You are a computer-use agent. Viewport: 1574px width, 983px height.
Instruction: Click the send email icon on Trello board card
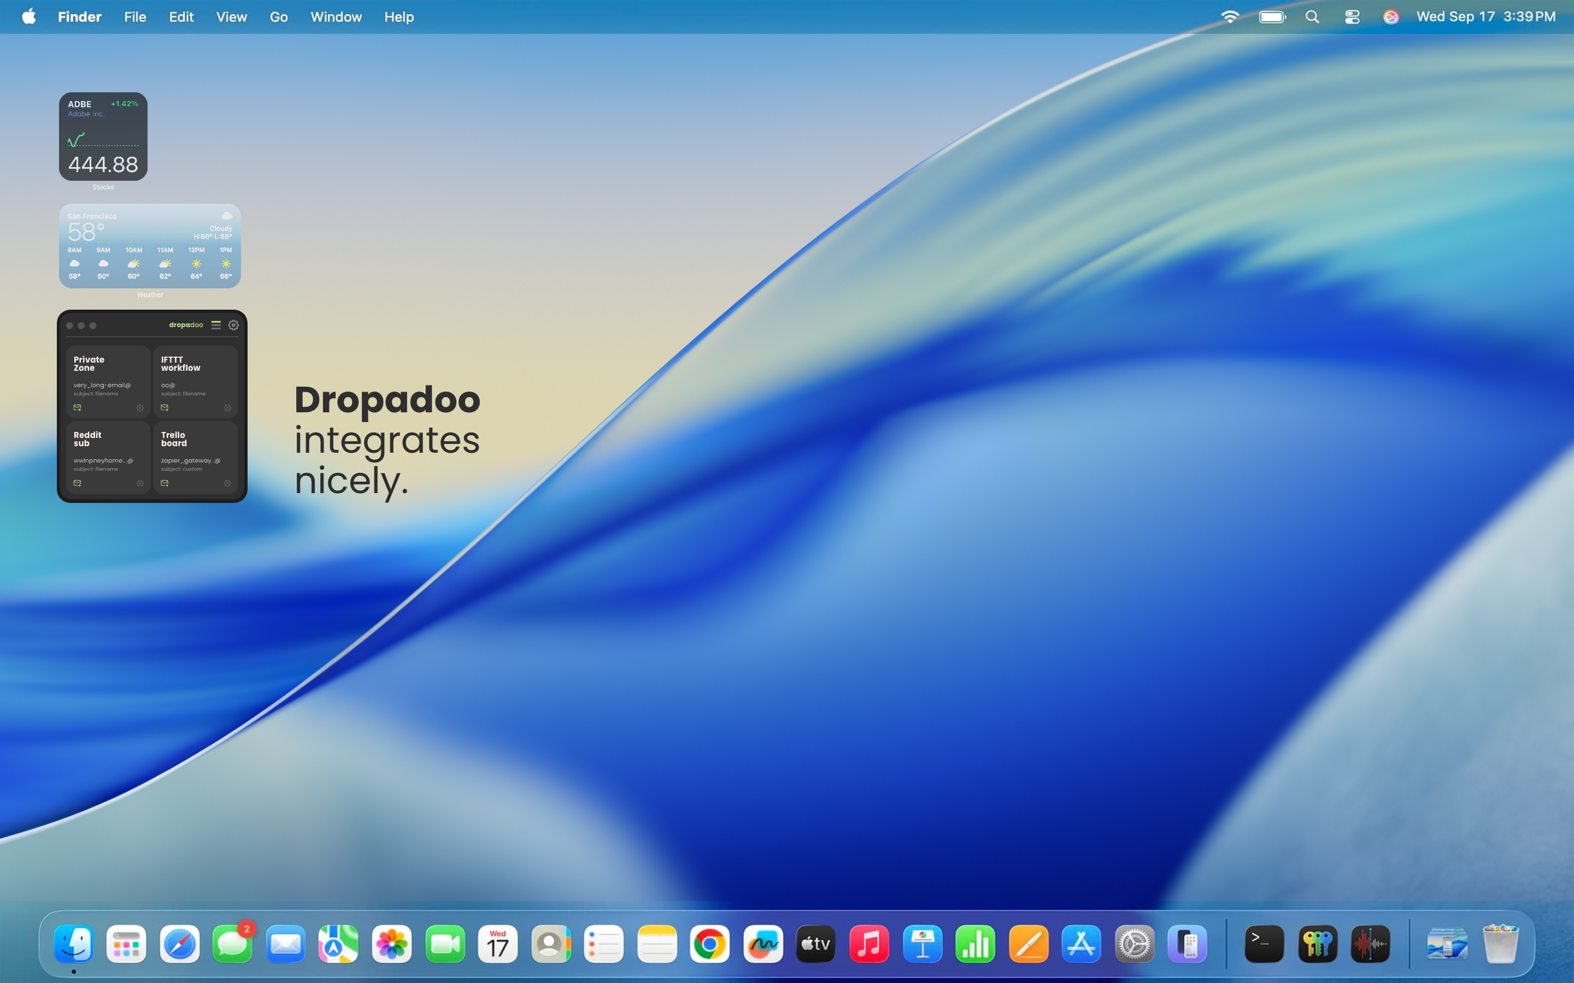pos(164,483)
